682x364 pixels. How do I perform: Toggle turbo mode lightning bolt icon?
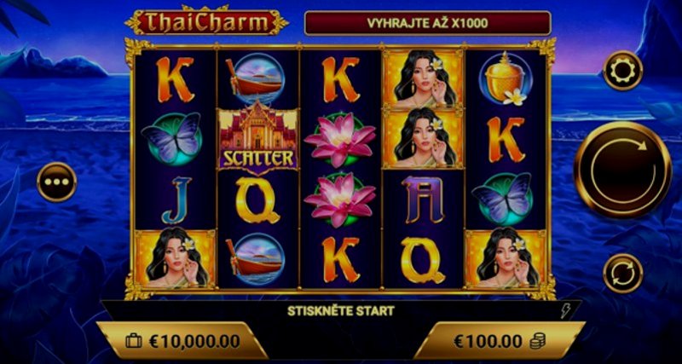click(x=565, y=310)
